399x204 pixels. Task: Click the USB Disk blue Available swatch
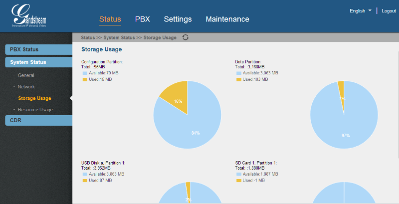click(x=85, y=174)
